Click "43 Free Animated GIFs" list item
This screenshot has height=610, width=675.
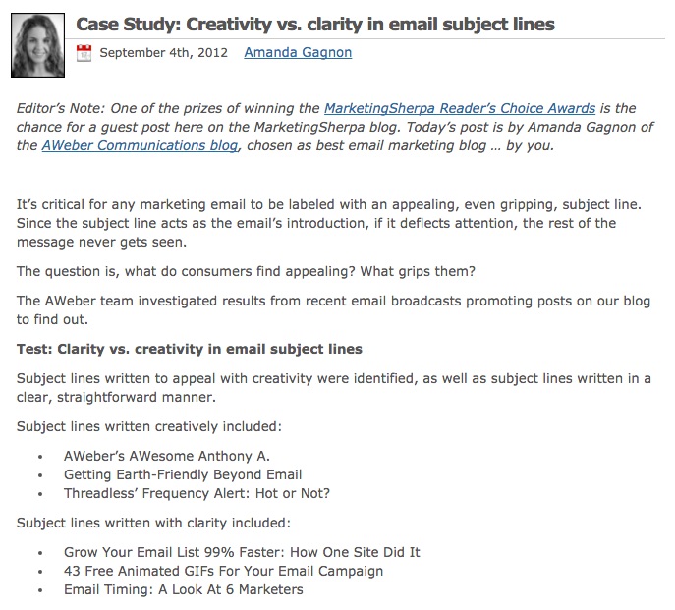[x=223, y=571]
